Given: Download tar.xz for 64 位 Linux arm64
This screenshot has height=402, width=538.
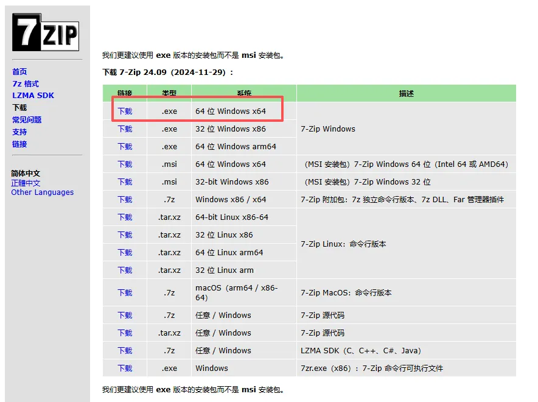Looking at the screenshot, I should tap(125, 253).
